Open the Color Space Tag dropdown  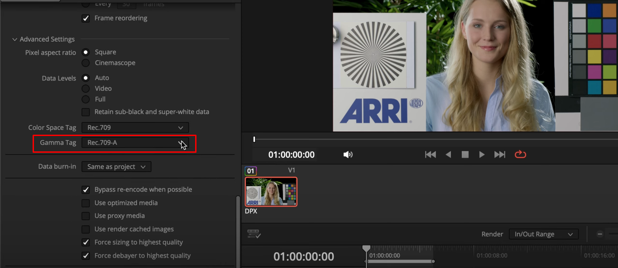click(135, 128)
